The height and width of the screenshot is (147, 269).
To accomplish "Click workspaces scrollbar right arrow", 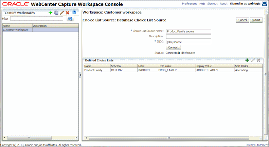I will point(76,138).
